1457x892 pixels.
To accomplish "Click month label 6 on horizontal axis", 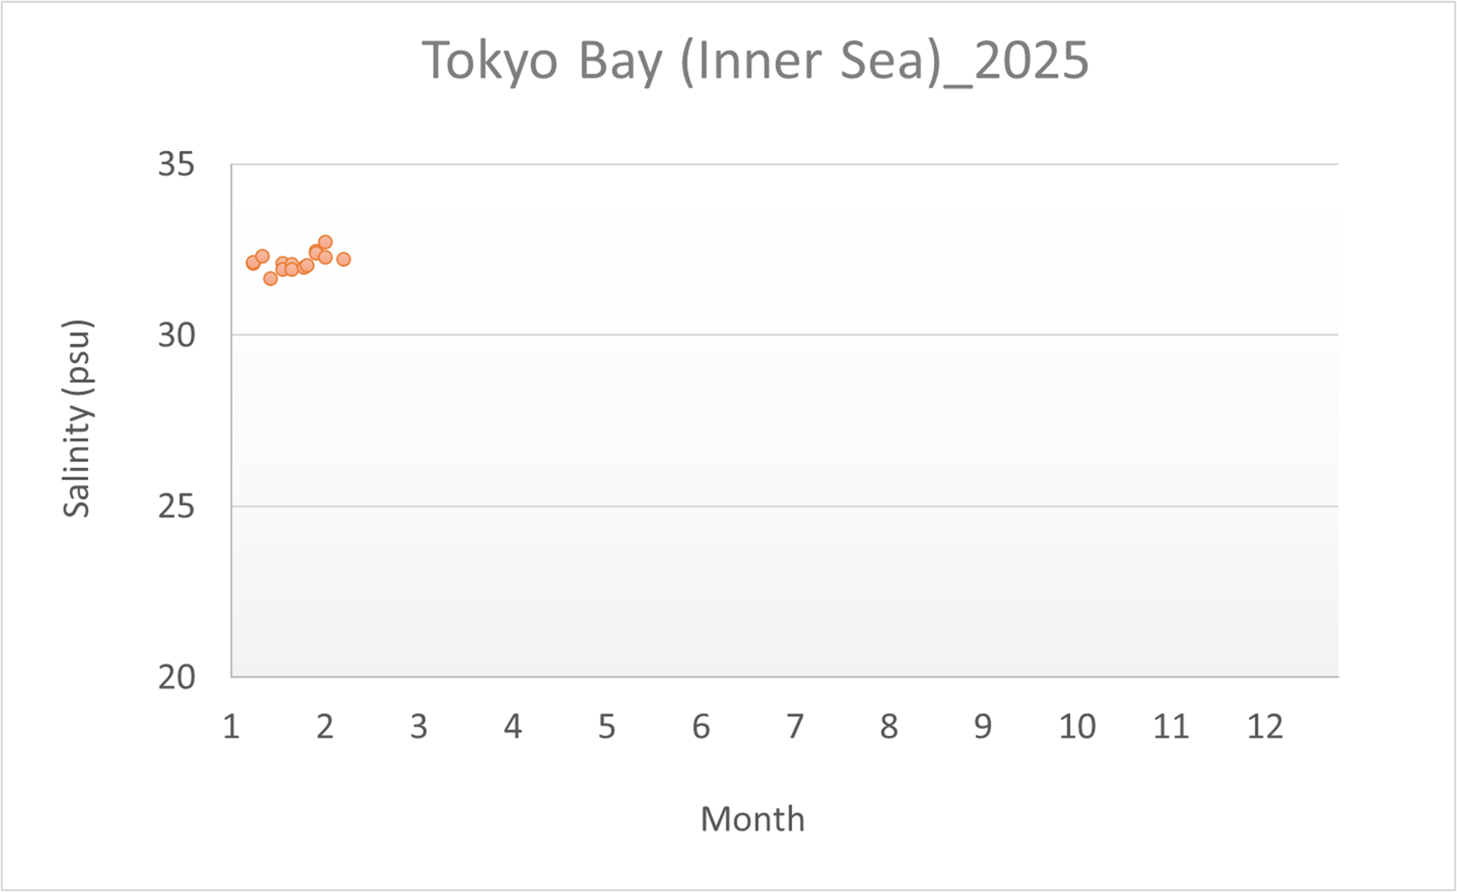I will 701,726.
